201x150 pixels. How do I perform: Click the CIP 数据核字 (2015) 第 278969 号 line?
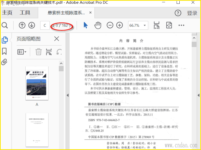tap(121, 137)
